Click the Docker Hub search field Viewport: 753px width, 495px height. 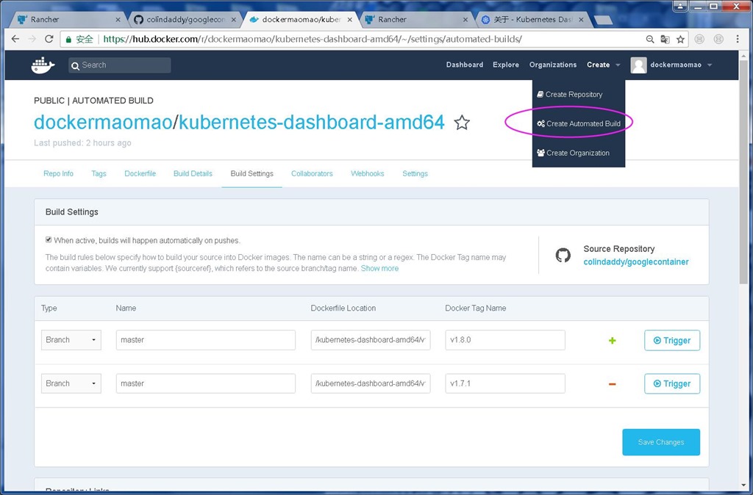120,65
